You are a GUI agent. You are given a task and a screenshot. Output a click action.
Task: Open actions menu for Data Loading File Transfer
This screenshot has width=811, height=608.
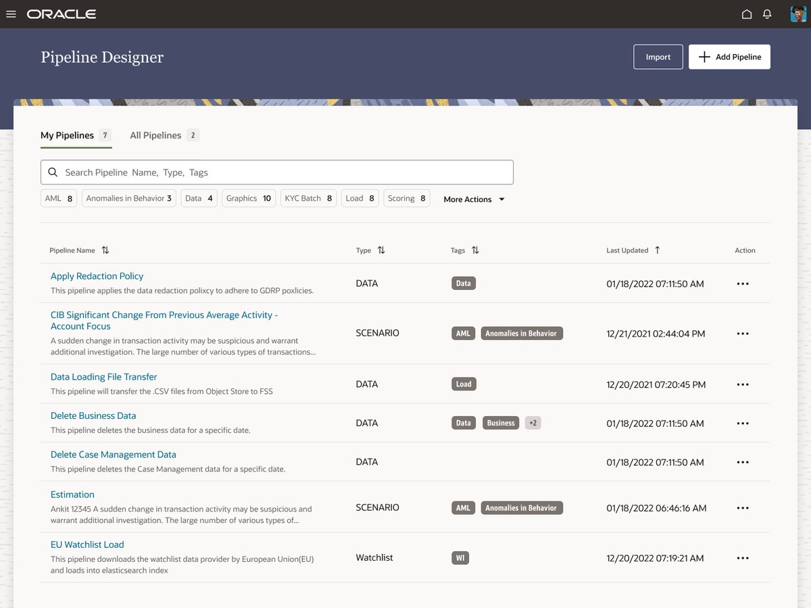743,384
